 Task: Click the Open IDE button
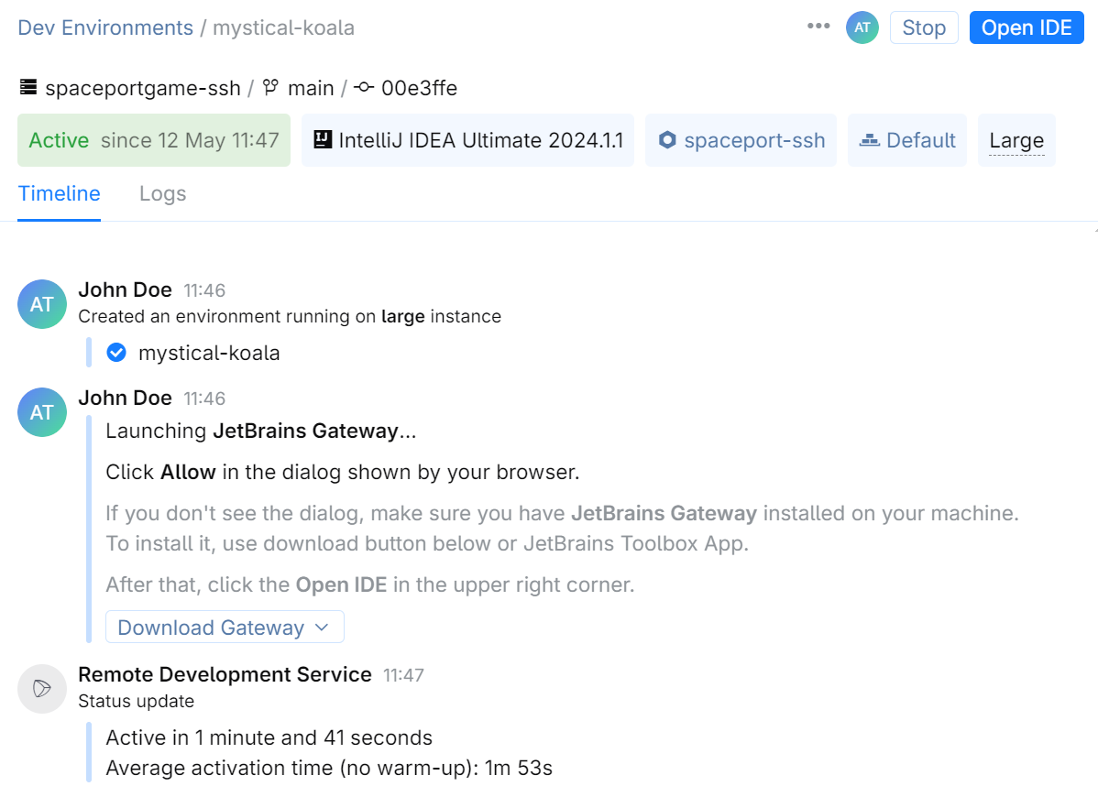coord(1027,27)
